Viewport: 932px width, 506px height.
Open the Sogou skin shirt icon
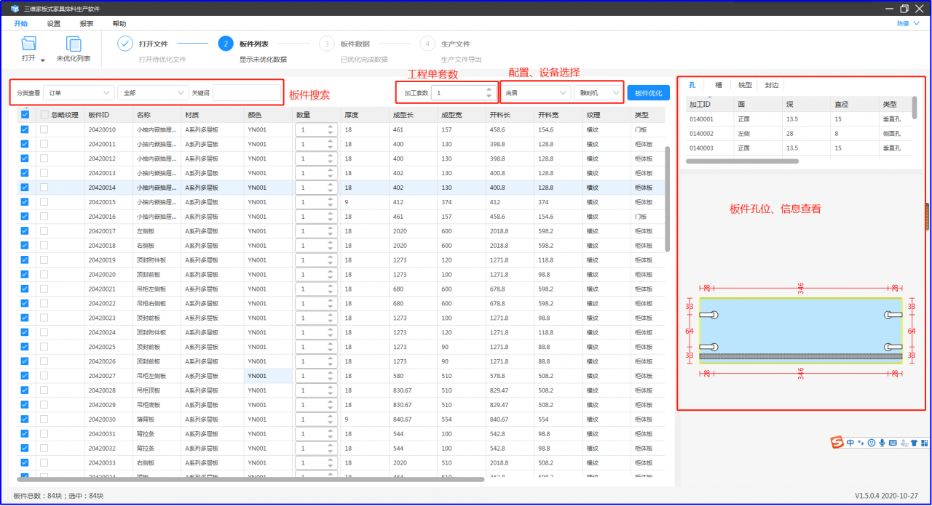click(x=914, y=442)
